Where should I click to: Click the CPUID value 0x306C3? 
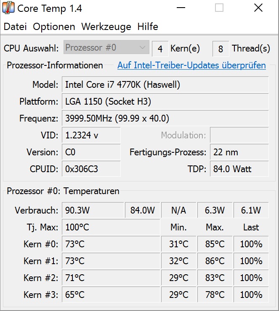91,169
